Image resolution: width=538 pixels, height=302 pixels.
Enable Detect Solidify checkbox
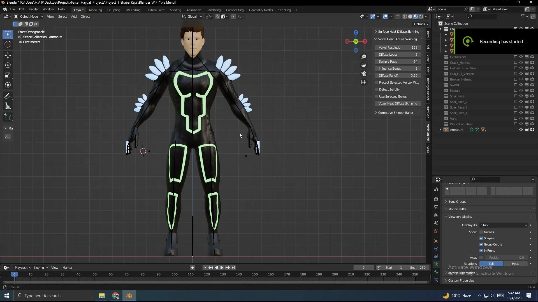click(x=377, y=89)
